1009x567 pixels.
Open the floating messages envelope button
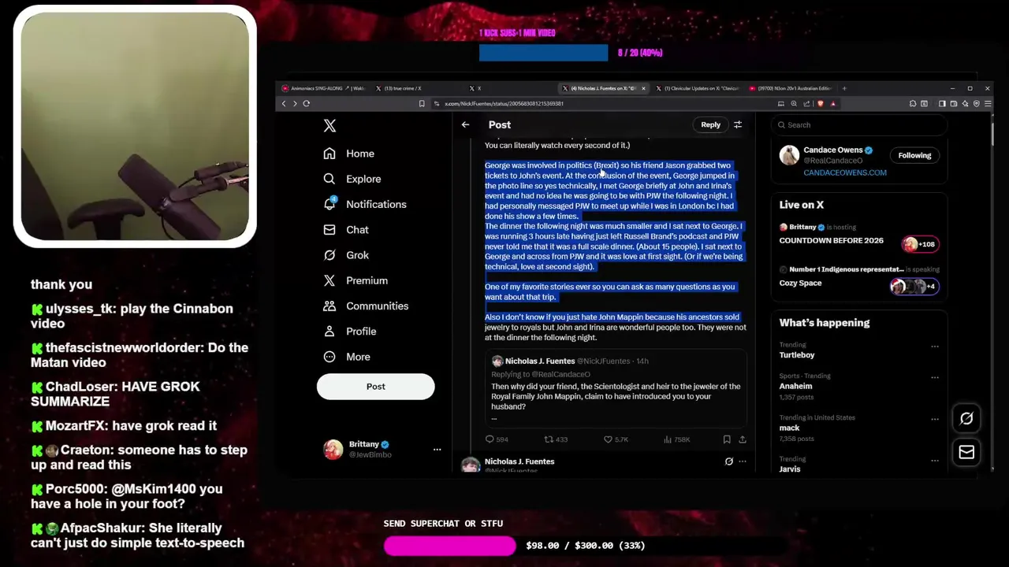(966, 452)
